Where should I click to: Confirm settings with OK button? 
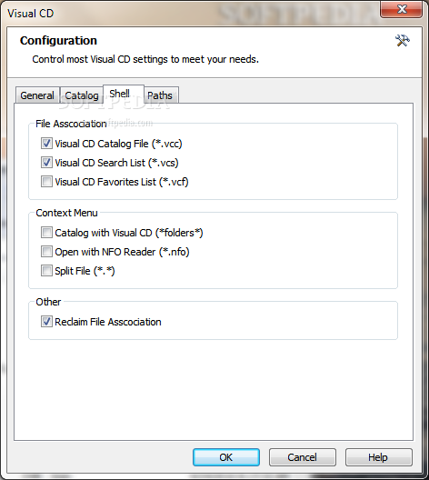(226, 457)
